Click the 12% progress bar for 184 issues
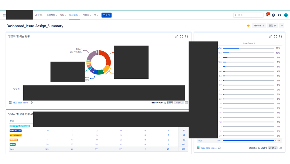Viewport: 290px width, 164px height. [x=248, y=53]
